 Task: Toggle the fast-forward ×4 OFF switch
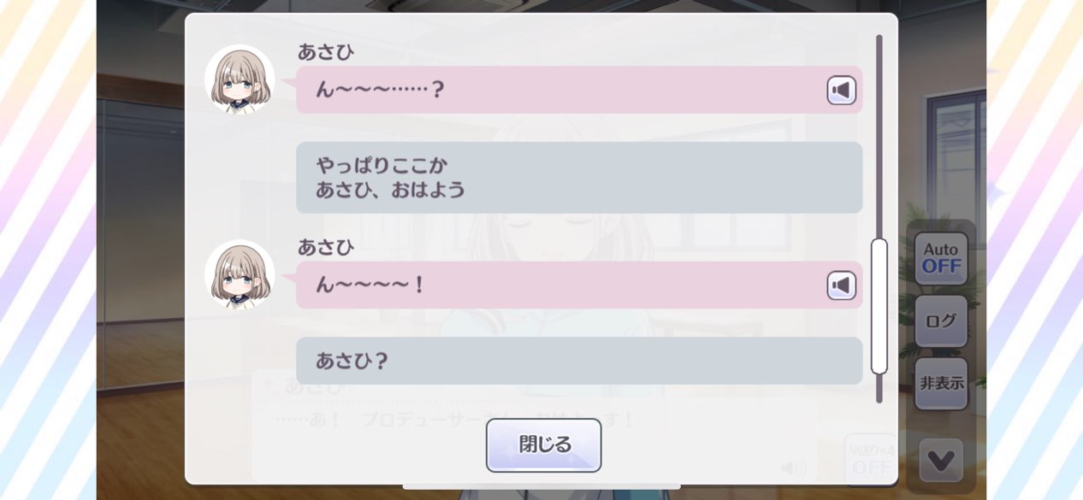pyautogui.click(x=871, y=460)
